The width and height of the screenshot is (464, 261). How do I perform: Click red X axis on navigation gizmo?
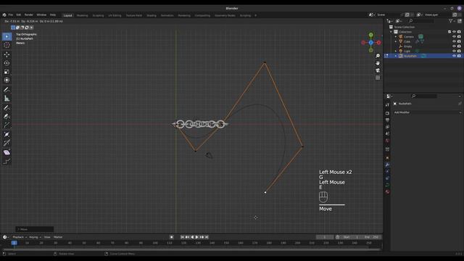[x=378, y=43]
